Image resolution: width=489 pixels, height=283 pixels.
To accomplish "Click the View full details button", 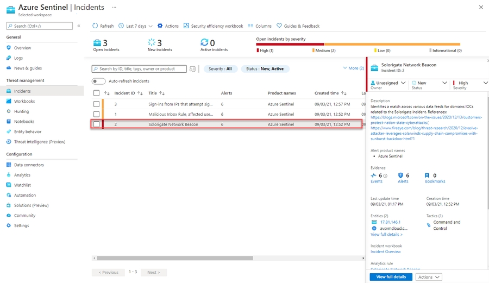I will (x=391, y=277).
